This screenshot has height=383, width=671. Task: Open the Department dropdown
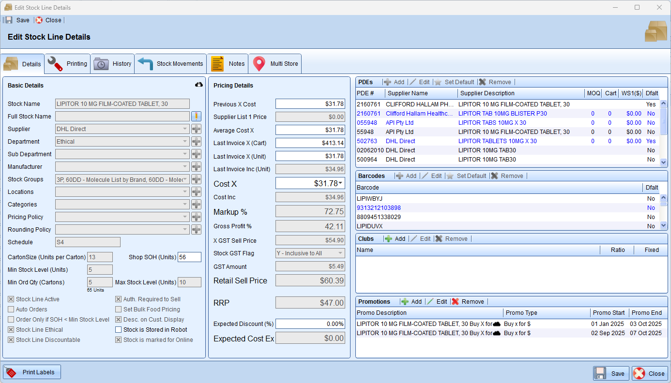(184, 142)
